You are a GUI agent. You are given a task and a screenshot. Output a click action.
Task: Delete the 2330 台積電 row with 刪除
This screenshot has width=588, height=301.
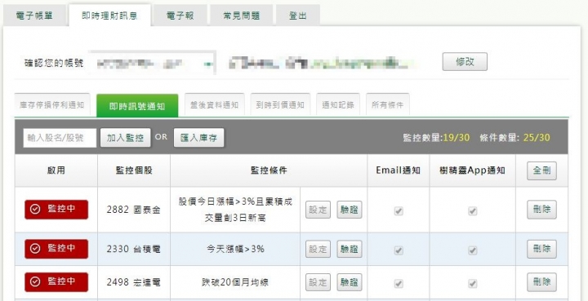[541, 249]
